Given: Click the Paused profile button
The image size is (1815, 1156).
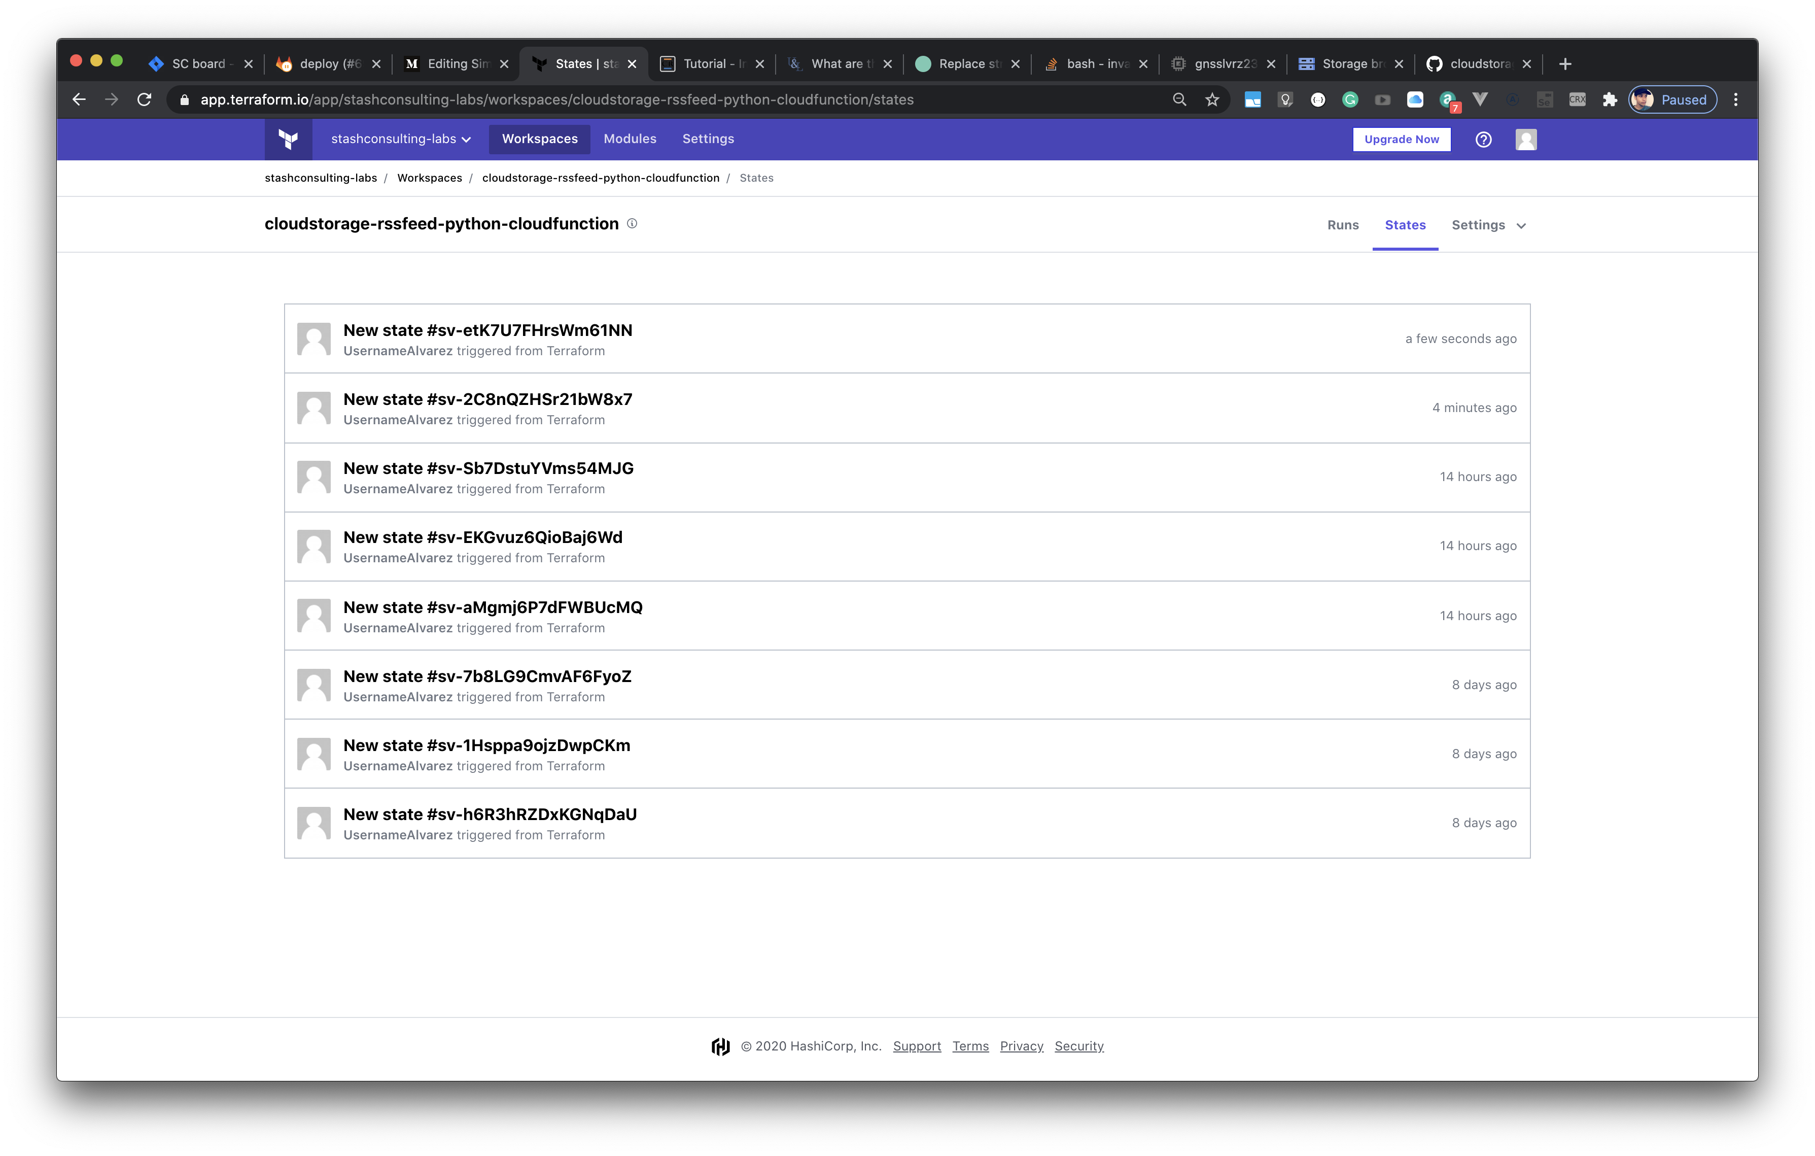Looking at the screenshot, I should (x=1672, y=99).
